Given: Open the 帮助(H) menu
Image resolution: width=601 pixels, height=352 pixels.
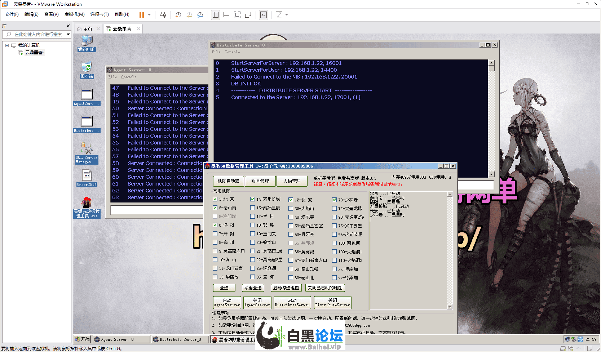Looking at the screenshot, I should pos(122,14).
